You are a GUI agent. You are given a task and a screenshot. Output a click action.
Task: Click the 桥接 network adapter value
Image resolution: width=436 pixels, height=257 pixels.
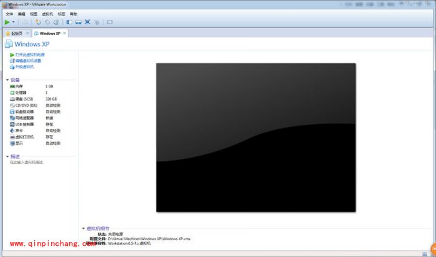[49, 118]
